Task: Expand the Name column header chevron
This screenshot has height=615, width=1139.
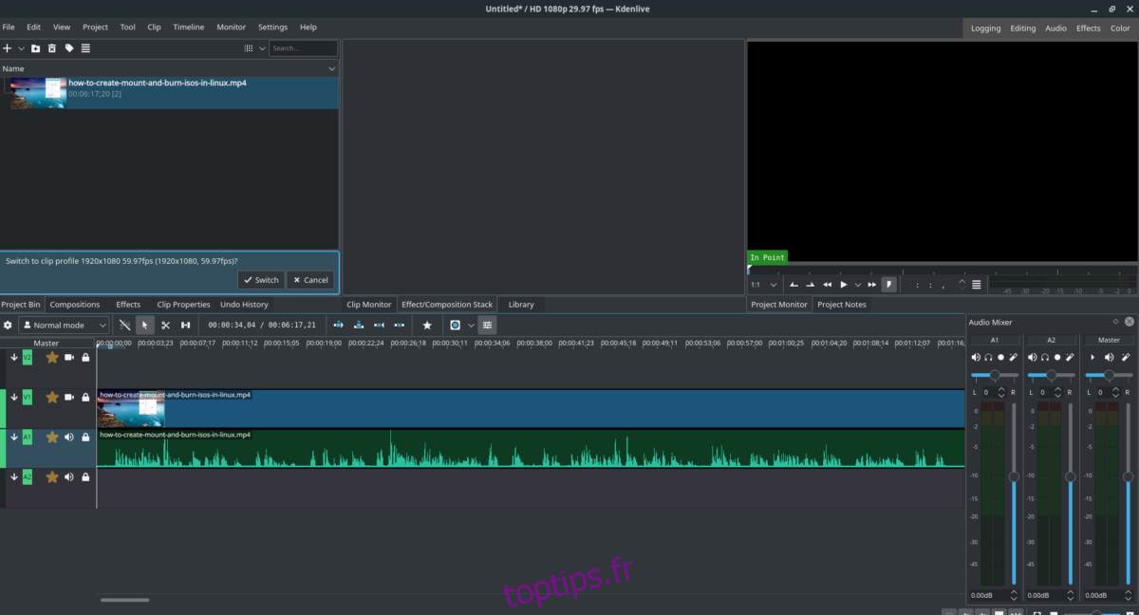Action: tap(332, 69)
